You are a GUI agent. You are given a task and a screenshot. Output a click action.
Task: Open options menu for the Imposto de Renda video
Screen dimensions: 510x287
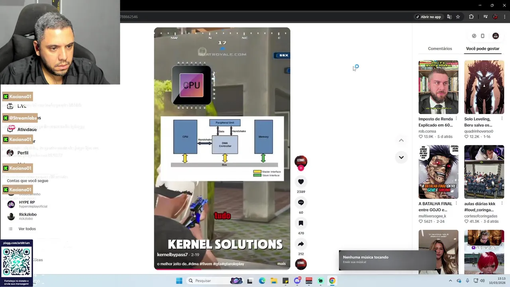(456, 119)
